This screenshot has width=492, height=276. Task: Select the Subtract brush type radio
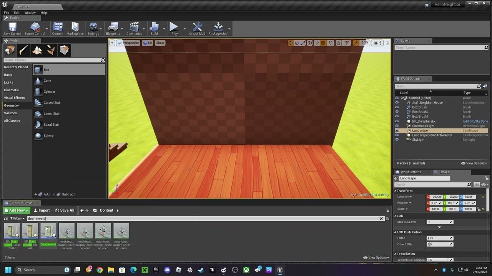[x=53, y=194]
